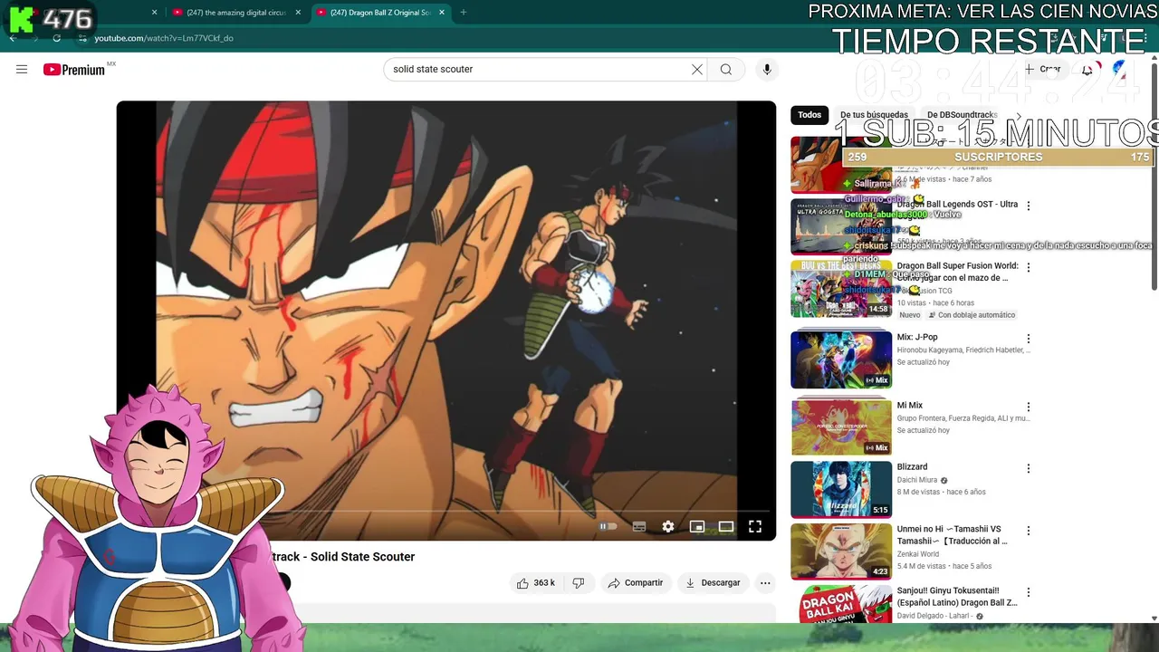This screenshot has width=1159, height=652.
Task: Open Sanjou!! Ginyu Tokusentai thumbnail
Action: tap(841, 603)
